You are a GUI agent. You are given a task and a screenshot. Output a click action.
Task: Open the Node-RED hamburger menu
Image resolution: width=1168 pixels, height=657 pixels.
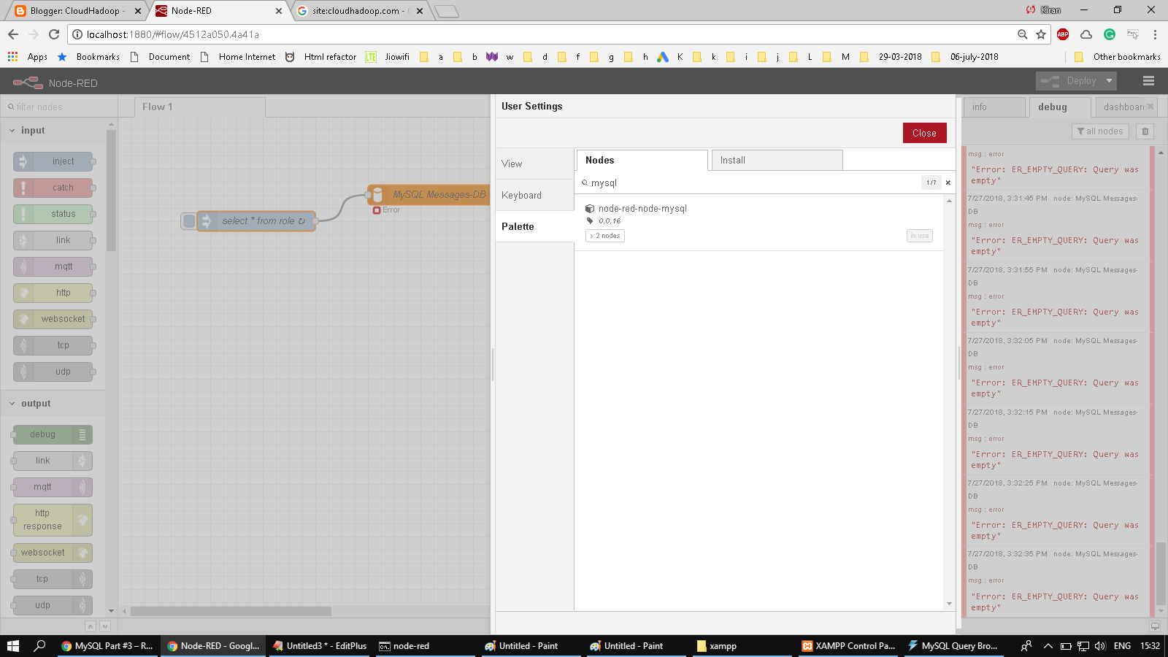click(1148, 81)
